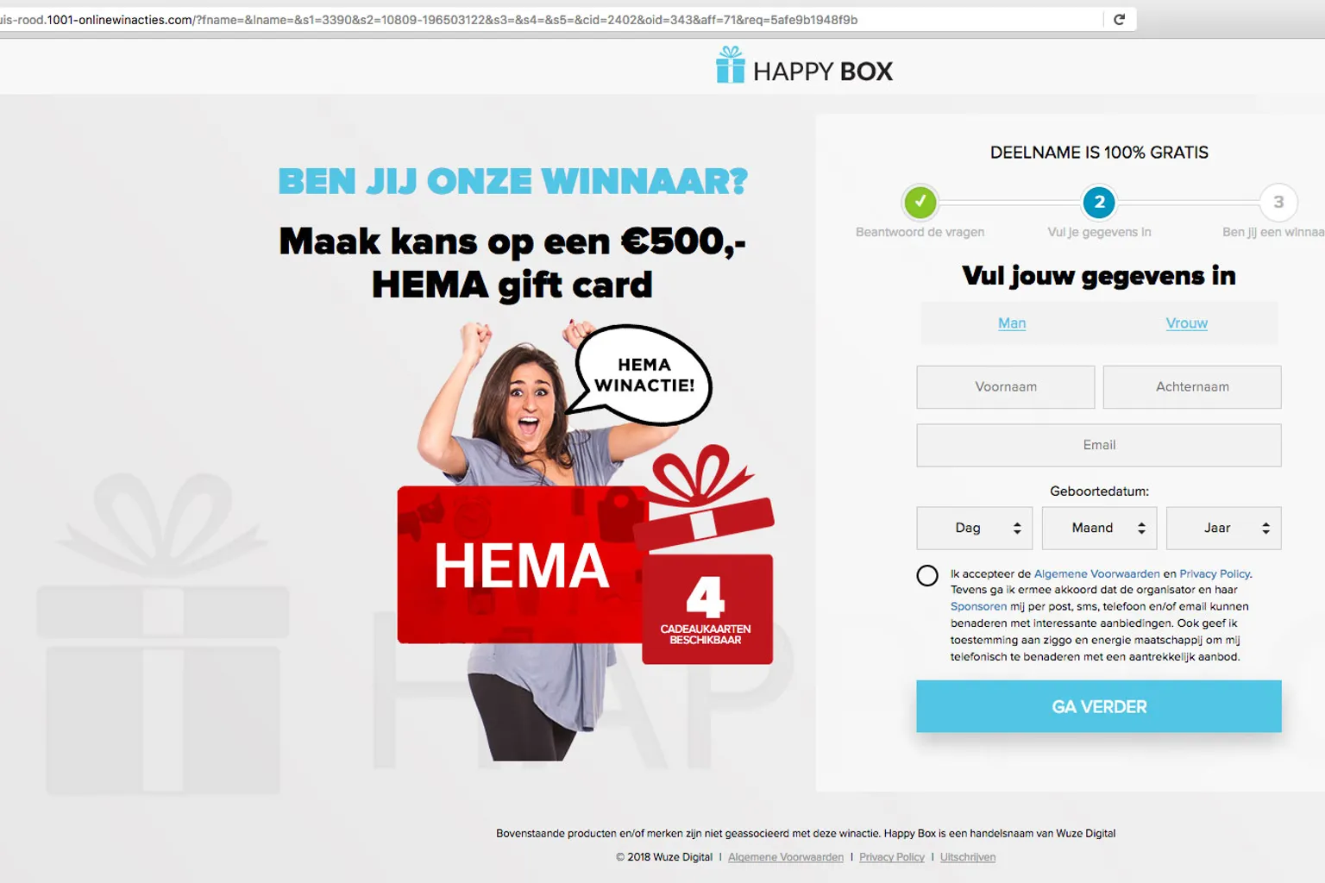Viewport: 1325px width, 883px height.
Task: Click the GA VERDER button
Action: (x=1099, y=706)
